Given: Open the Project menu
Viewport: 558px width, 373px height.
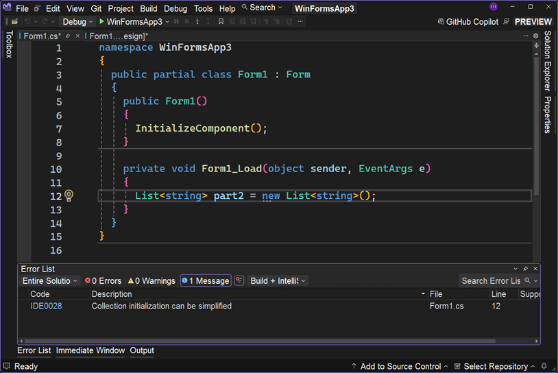Looking at the screenshot, I should (x=121, y=8).
